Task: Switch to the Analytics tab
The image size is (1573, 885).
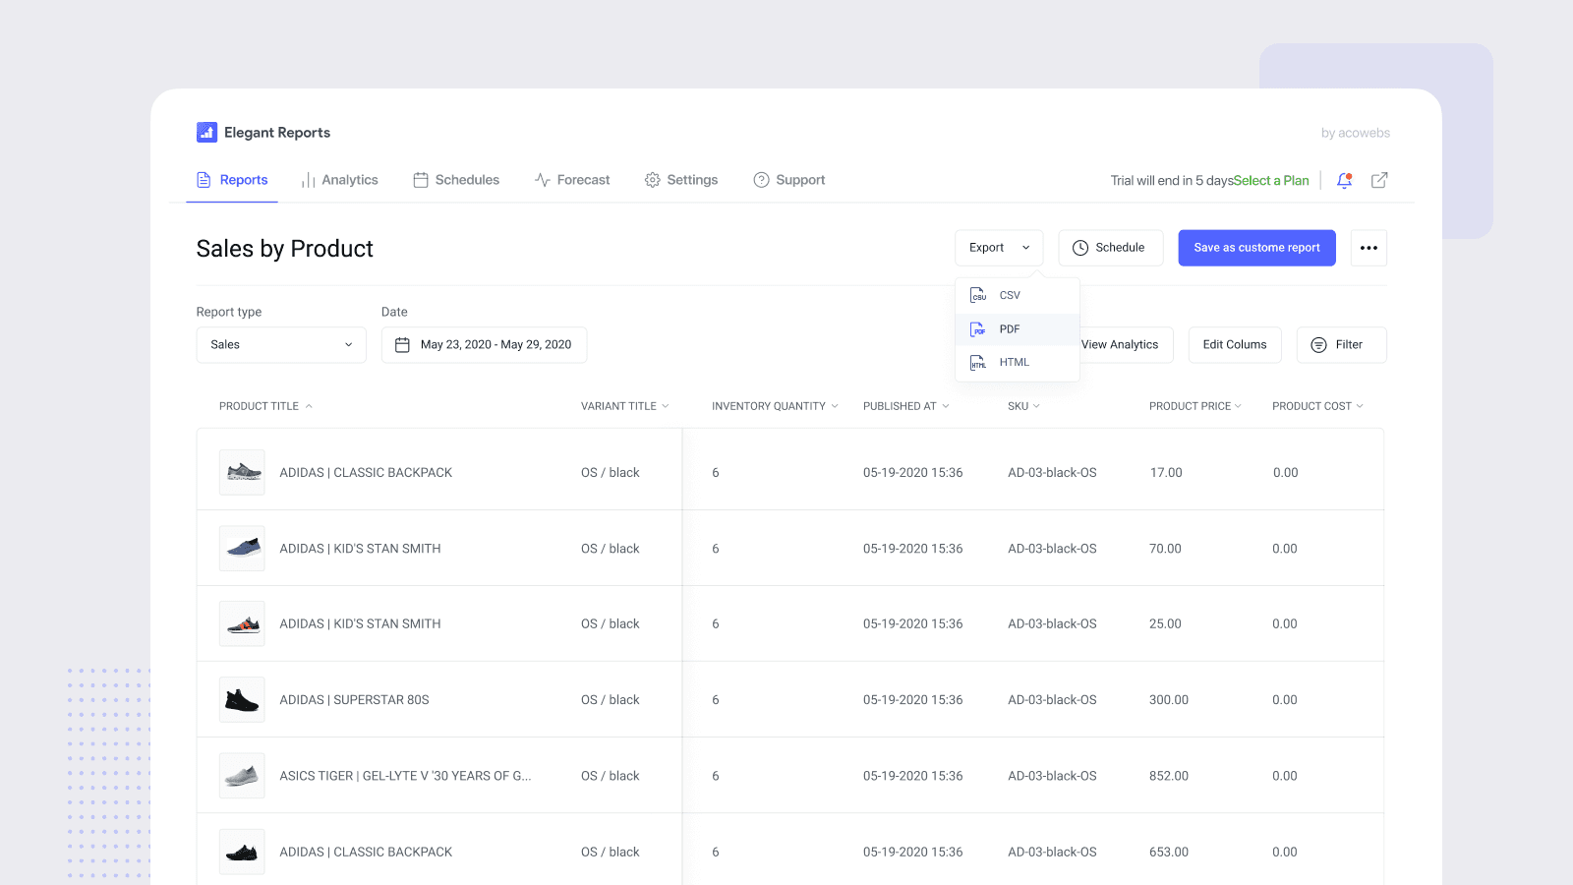Action: click(x=339, y=180)
